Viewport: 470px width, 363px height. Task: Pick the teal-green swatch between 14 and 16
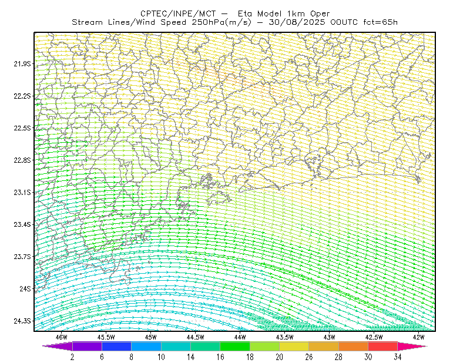tap(205, 346)
